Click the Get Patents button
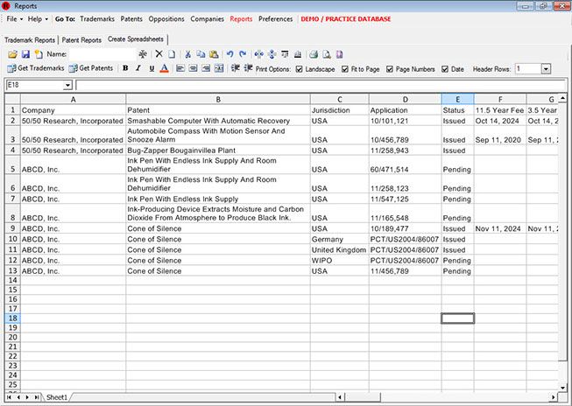 click(x=91, y=68)
